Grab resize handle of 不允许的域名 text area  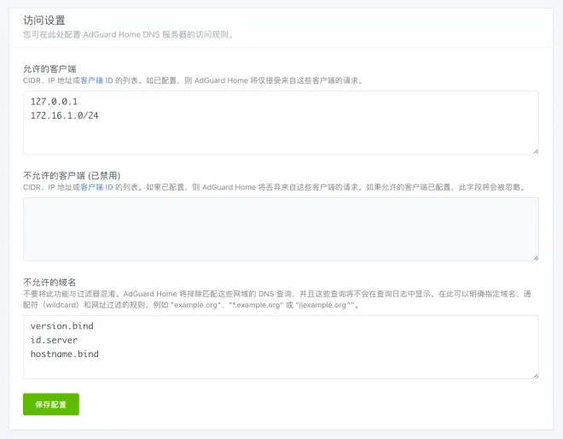point(536,376)
